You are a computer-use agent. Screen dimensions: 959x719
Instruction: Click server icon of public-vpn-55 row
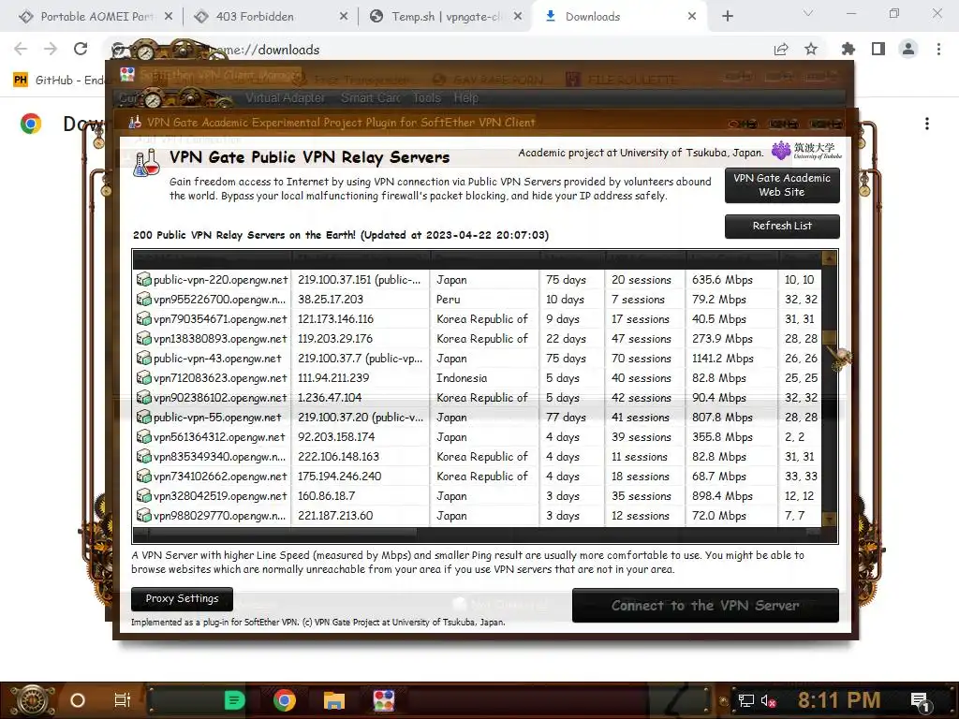pyautogui.click(x=143, y=417)
